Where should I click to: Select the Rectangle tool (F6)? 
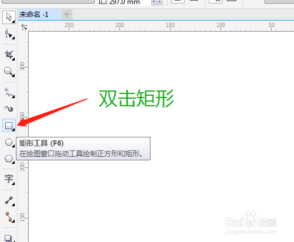[9, 126]
